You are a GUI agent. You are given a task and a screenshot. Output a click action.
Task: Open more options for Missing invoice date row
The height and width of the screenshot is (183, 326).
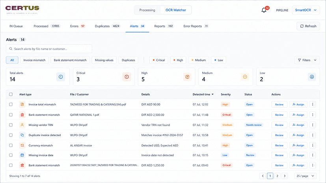tap(313, 155)
